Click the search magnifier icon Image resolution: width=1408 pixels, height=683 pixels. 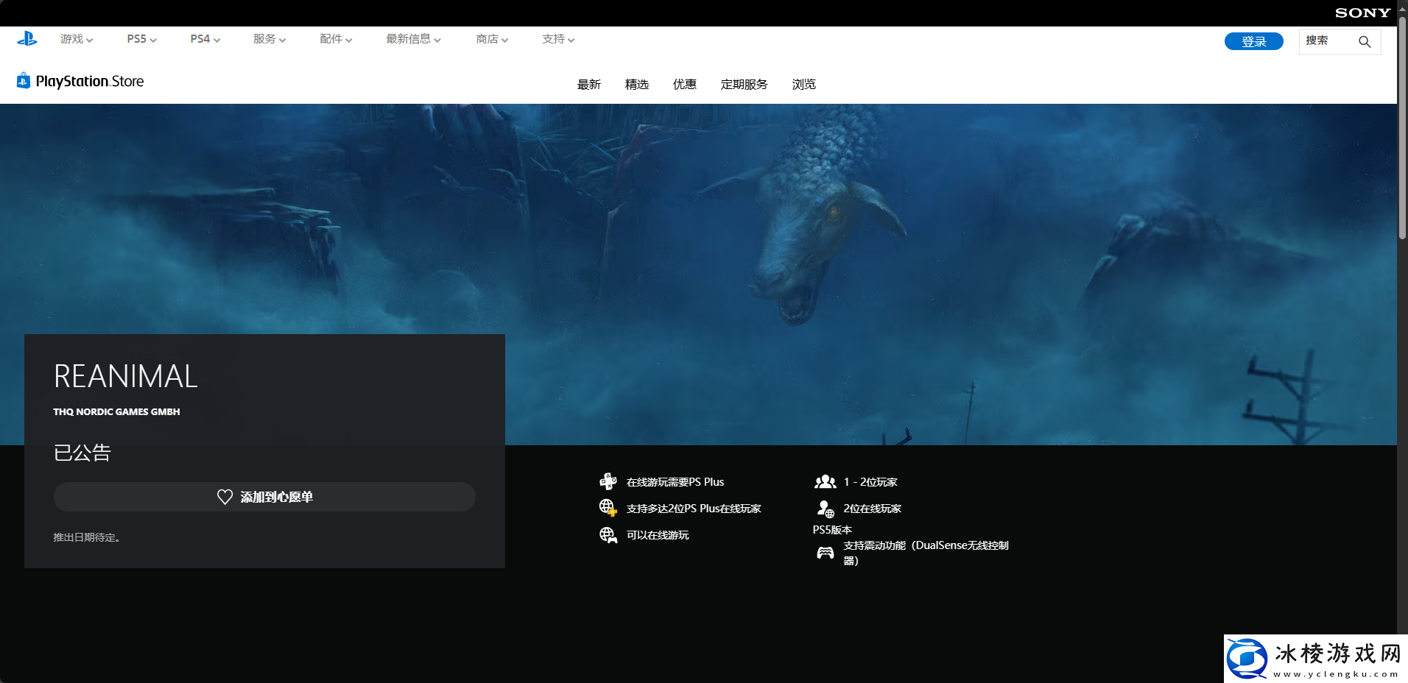pyautogui.click(x=1365, y=42)
